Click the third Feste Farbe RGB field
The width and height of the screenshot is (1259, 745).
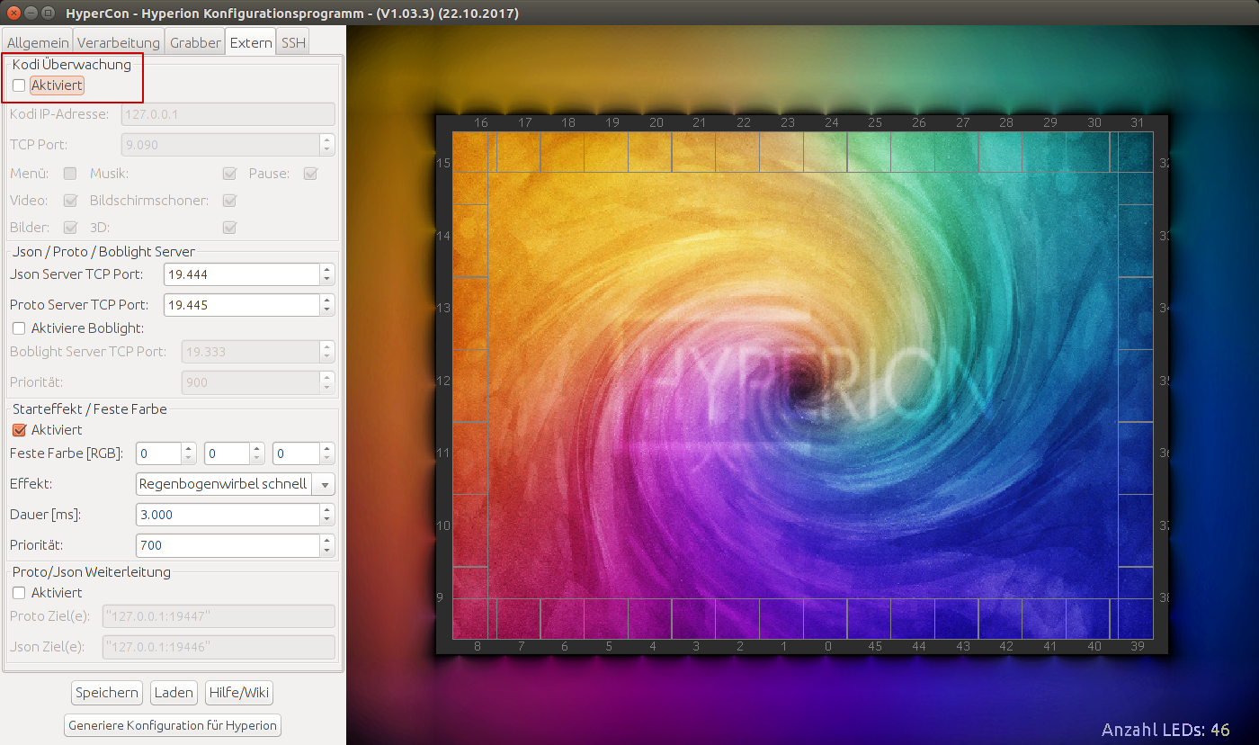click(x=296, y=453)
